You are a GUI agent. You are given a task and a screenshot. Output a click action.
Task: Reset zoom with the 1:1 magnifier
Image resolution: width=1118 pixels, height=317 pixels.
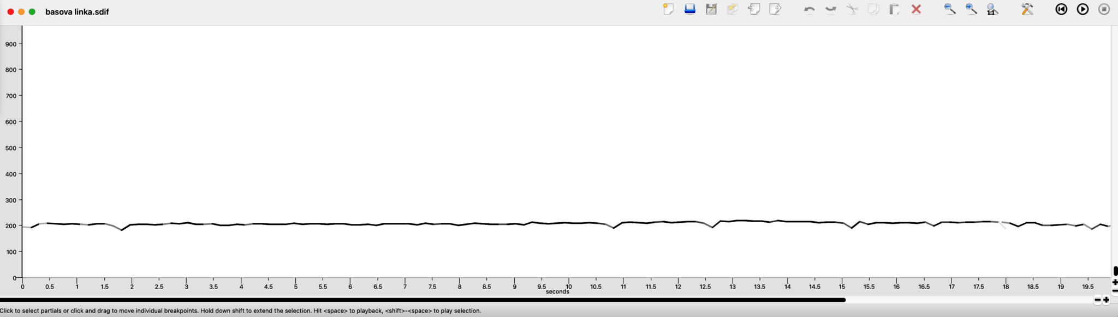[x=992, y=9]
